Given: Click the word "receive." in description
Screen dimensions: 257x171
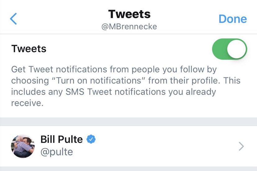Looking at the screenshot, I should [27, 103].
